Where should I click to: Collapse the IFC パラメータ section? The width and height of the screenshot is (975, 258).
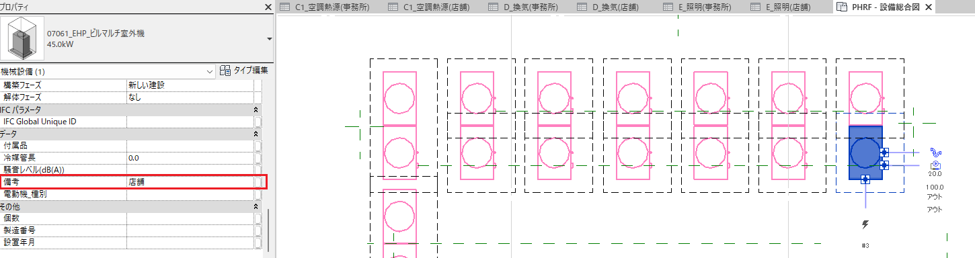tap(256, 110)
